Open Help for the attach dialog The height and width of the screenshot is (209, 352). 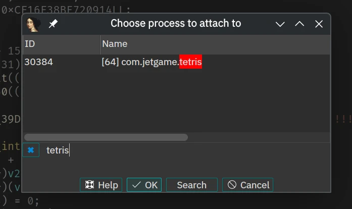click(101, 185)
